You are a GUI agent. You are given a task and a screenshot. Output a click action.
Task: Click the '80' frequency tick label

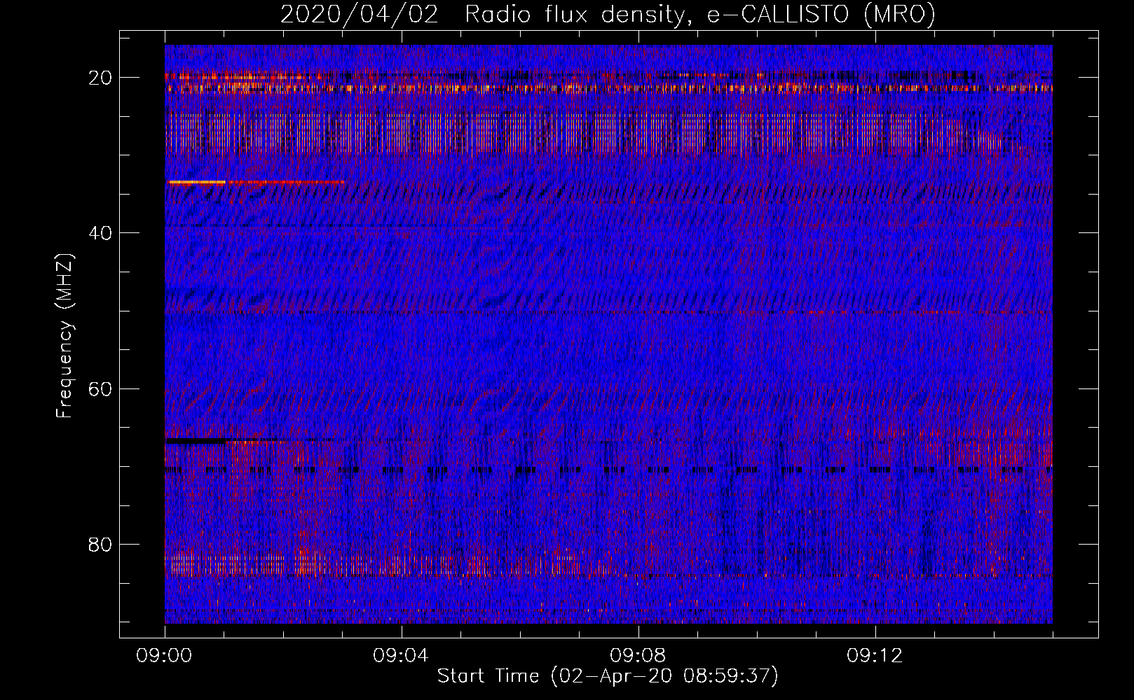pyautogui.click(x=100, y=544)
